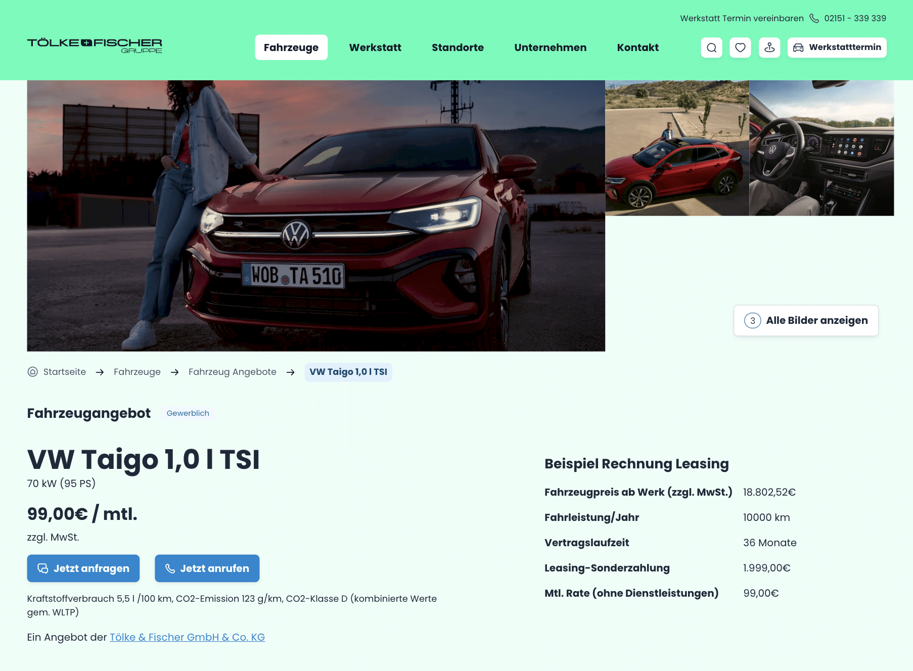Click Jetzt anrufen button
Image resolution: width=913 pixels, height=671 pixels.
(207, 568)
